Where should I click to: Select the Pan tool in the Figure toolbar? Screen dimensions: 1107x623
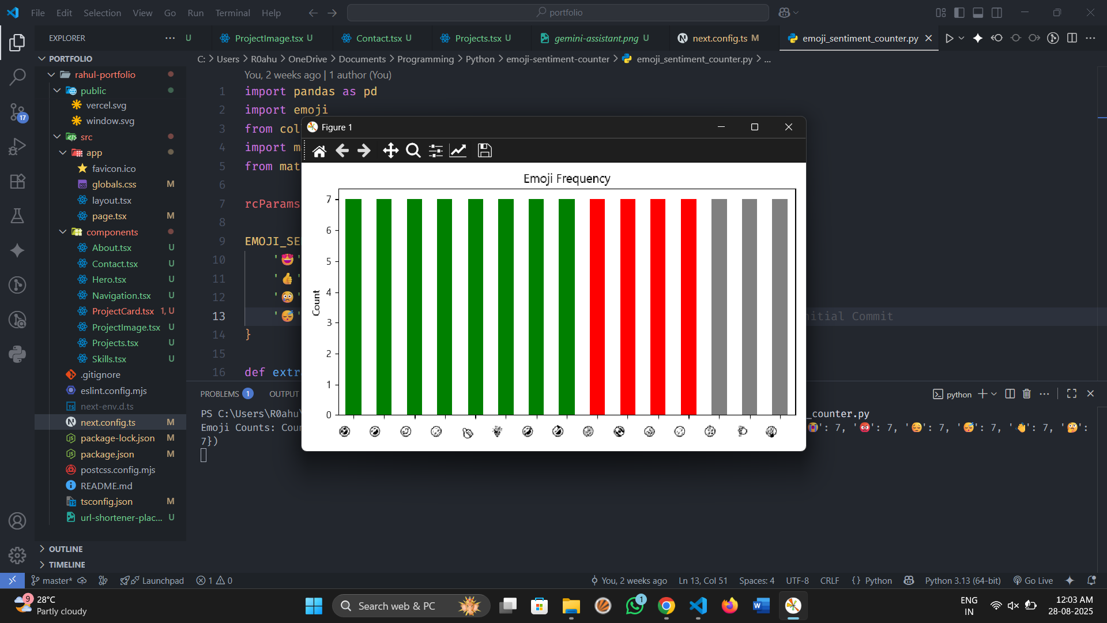click(x=390, y=151)
